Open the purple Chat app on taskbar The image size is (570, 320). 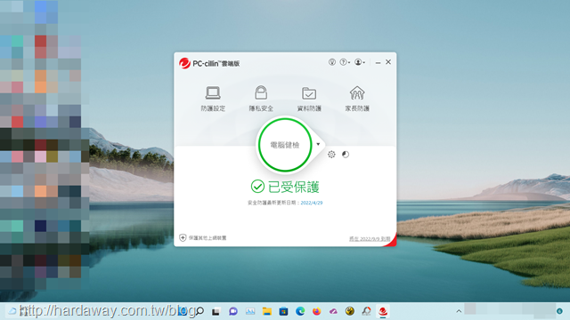coord(233,311)
